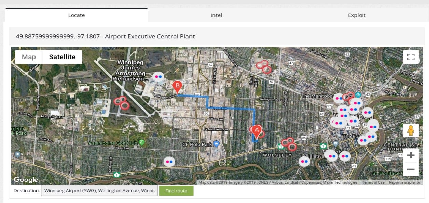The width and height of the screenshot is (429, 203).
Task: Select the red circle cluster near Notre Dame Ave
Action: pos(263,66)
